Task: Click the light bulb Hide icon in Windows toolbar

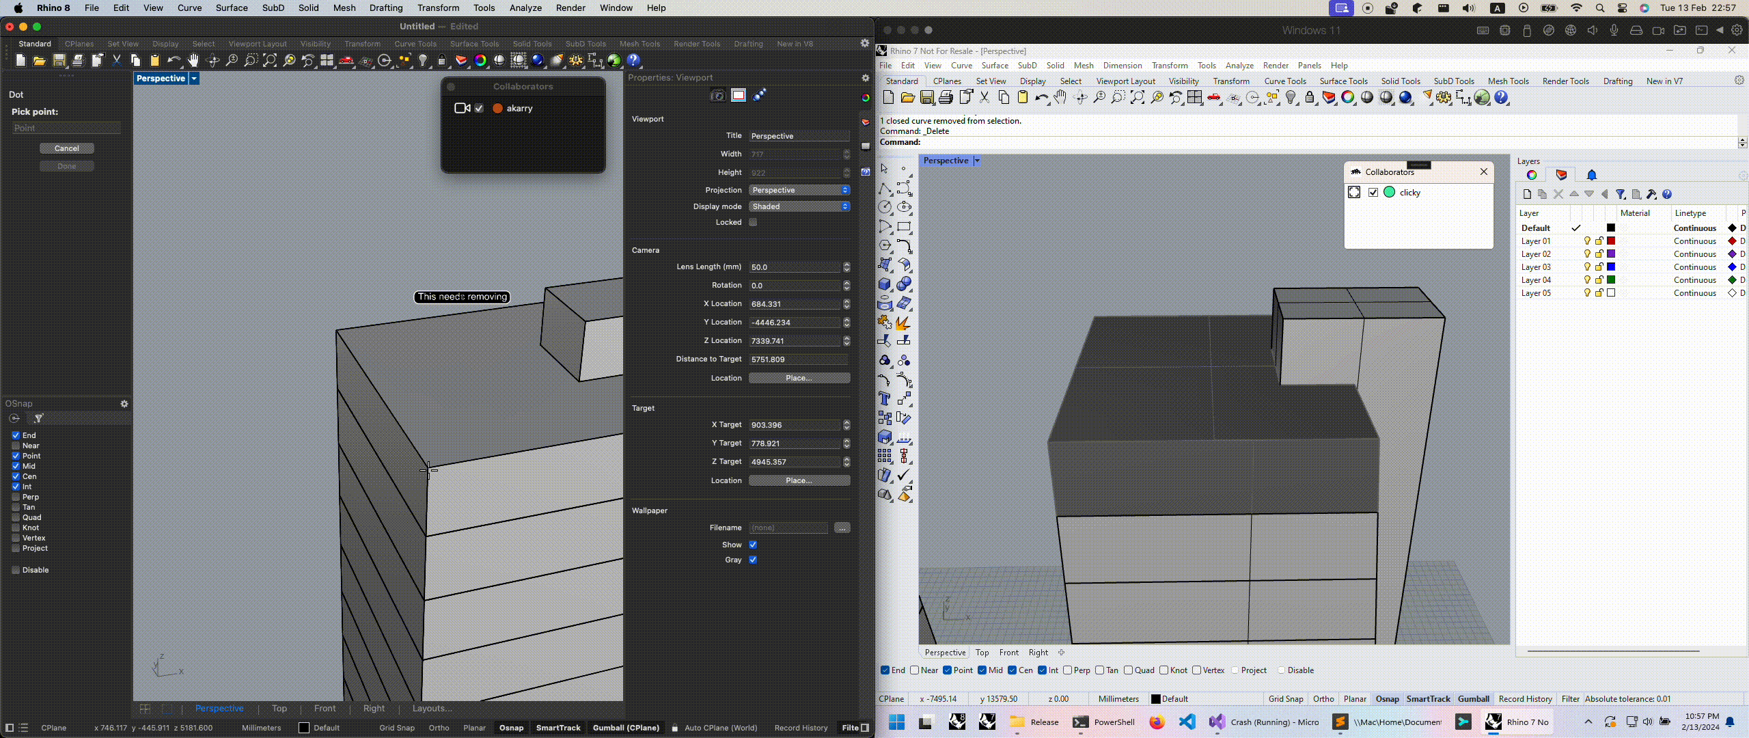Action: [x=1291, y=98]
